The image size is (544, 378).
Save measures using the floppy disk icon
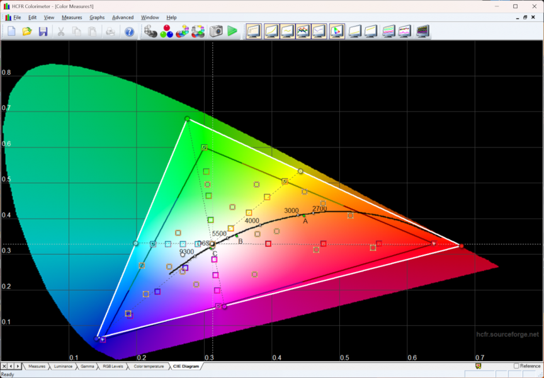tap(43, 31)
